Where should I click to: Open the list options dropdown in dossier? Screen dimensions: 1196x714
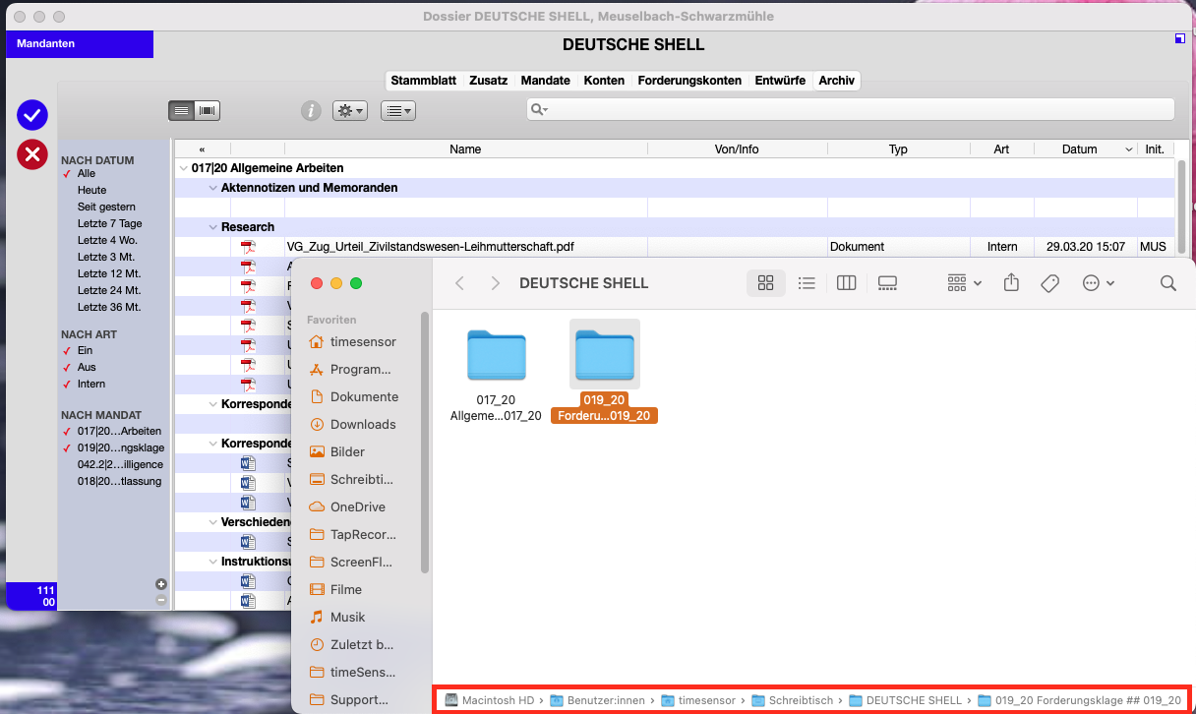click(398, 111)
